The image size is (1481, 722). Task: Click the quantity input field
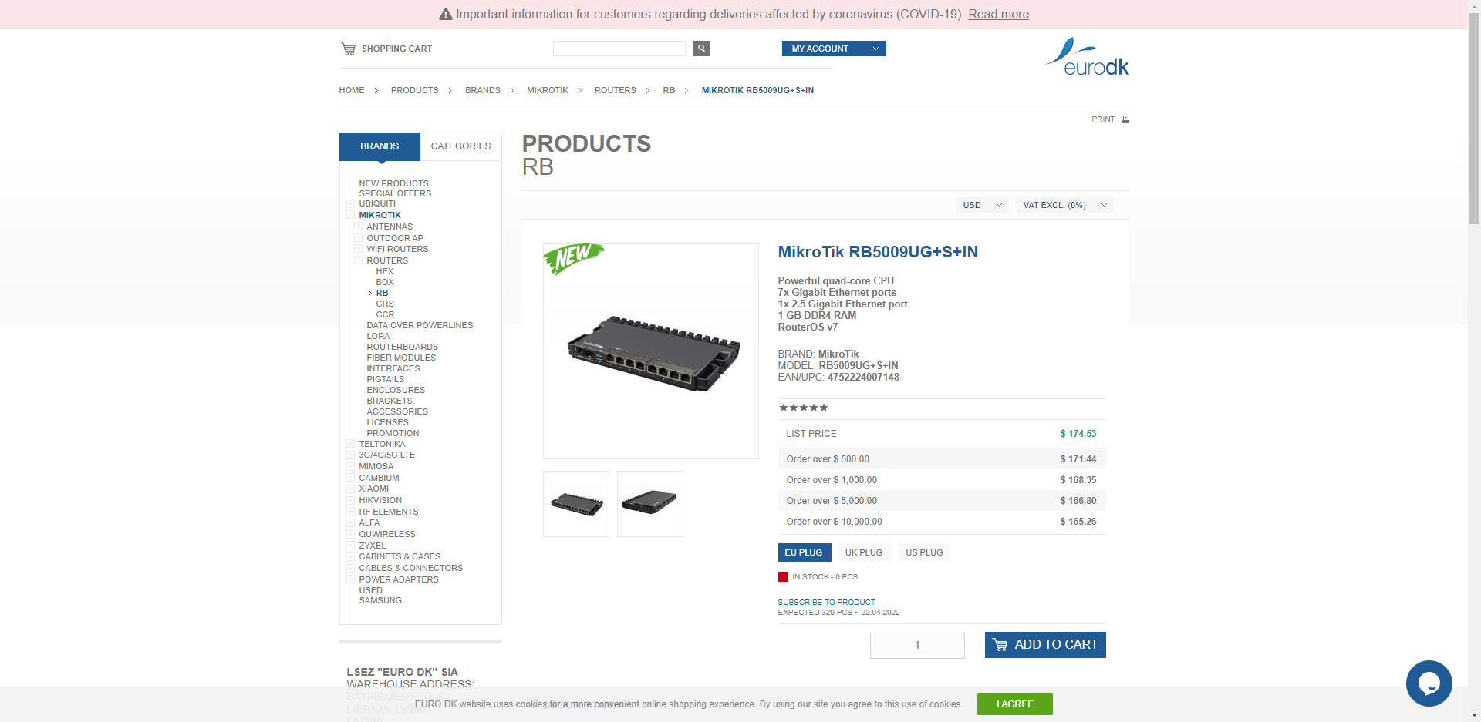[917, 645]
